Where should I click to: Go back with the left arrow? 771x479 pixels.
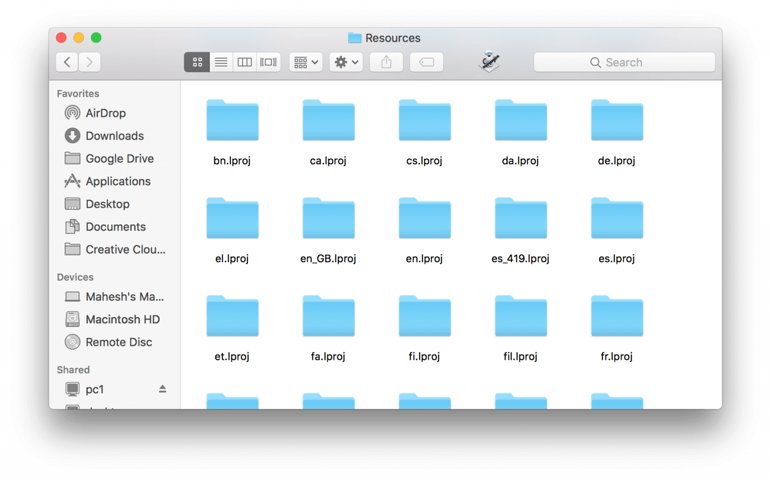[67, 62]
